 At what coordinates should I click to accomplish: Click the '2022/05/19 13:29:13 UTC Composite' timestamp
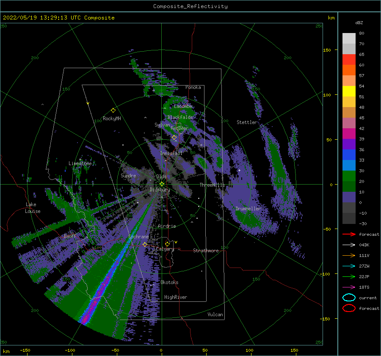pyautogui.click(x=58, y=18)
